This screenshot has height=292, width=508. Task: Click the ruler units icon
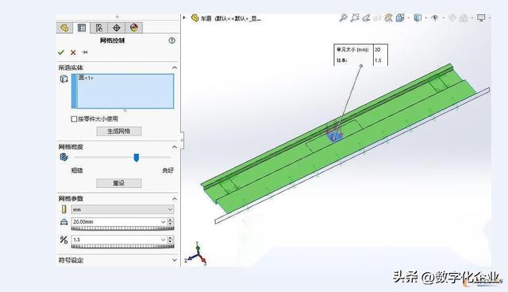coord(63,209)
